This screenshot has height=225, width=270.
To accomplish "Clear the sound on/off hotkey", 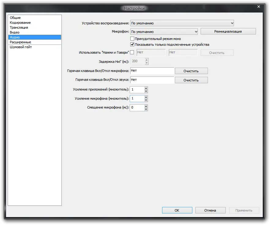I will coord(191,80).
